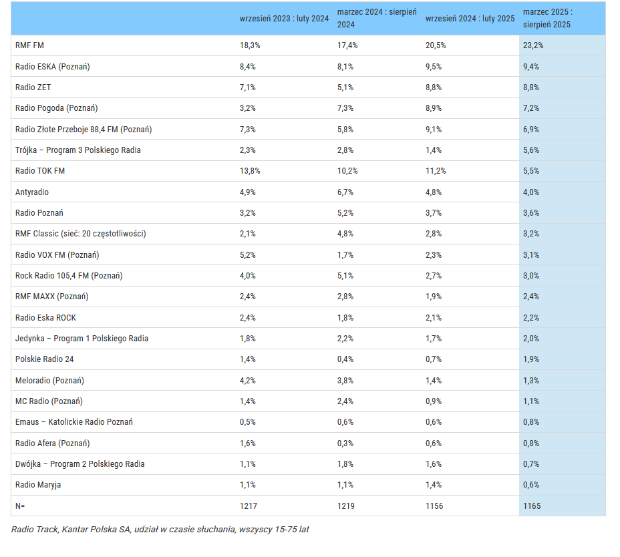Select the 'wrzesień 2024 : luty 2025' header
This screenshot has width=620, height=557.
470,19
